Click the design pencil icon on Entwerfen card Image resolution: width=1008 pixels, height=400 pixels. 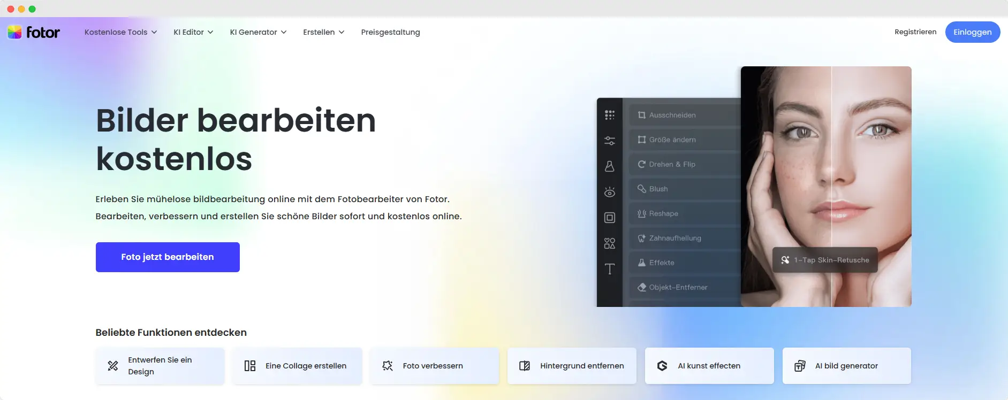click(x=113, y=366)
